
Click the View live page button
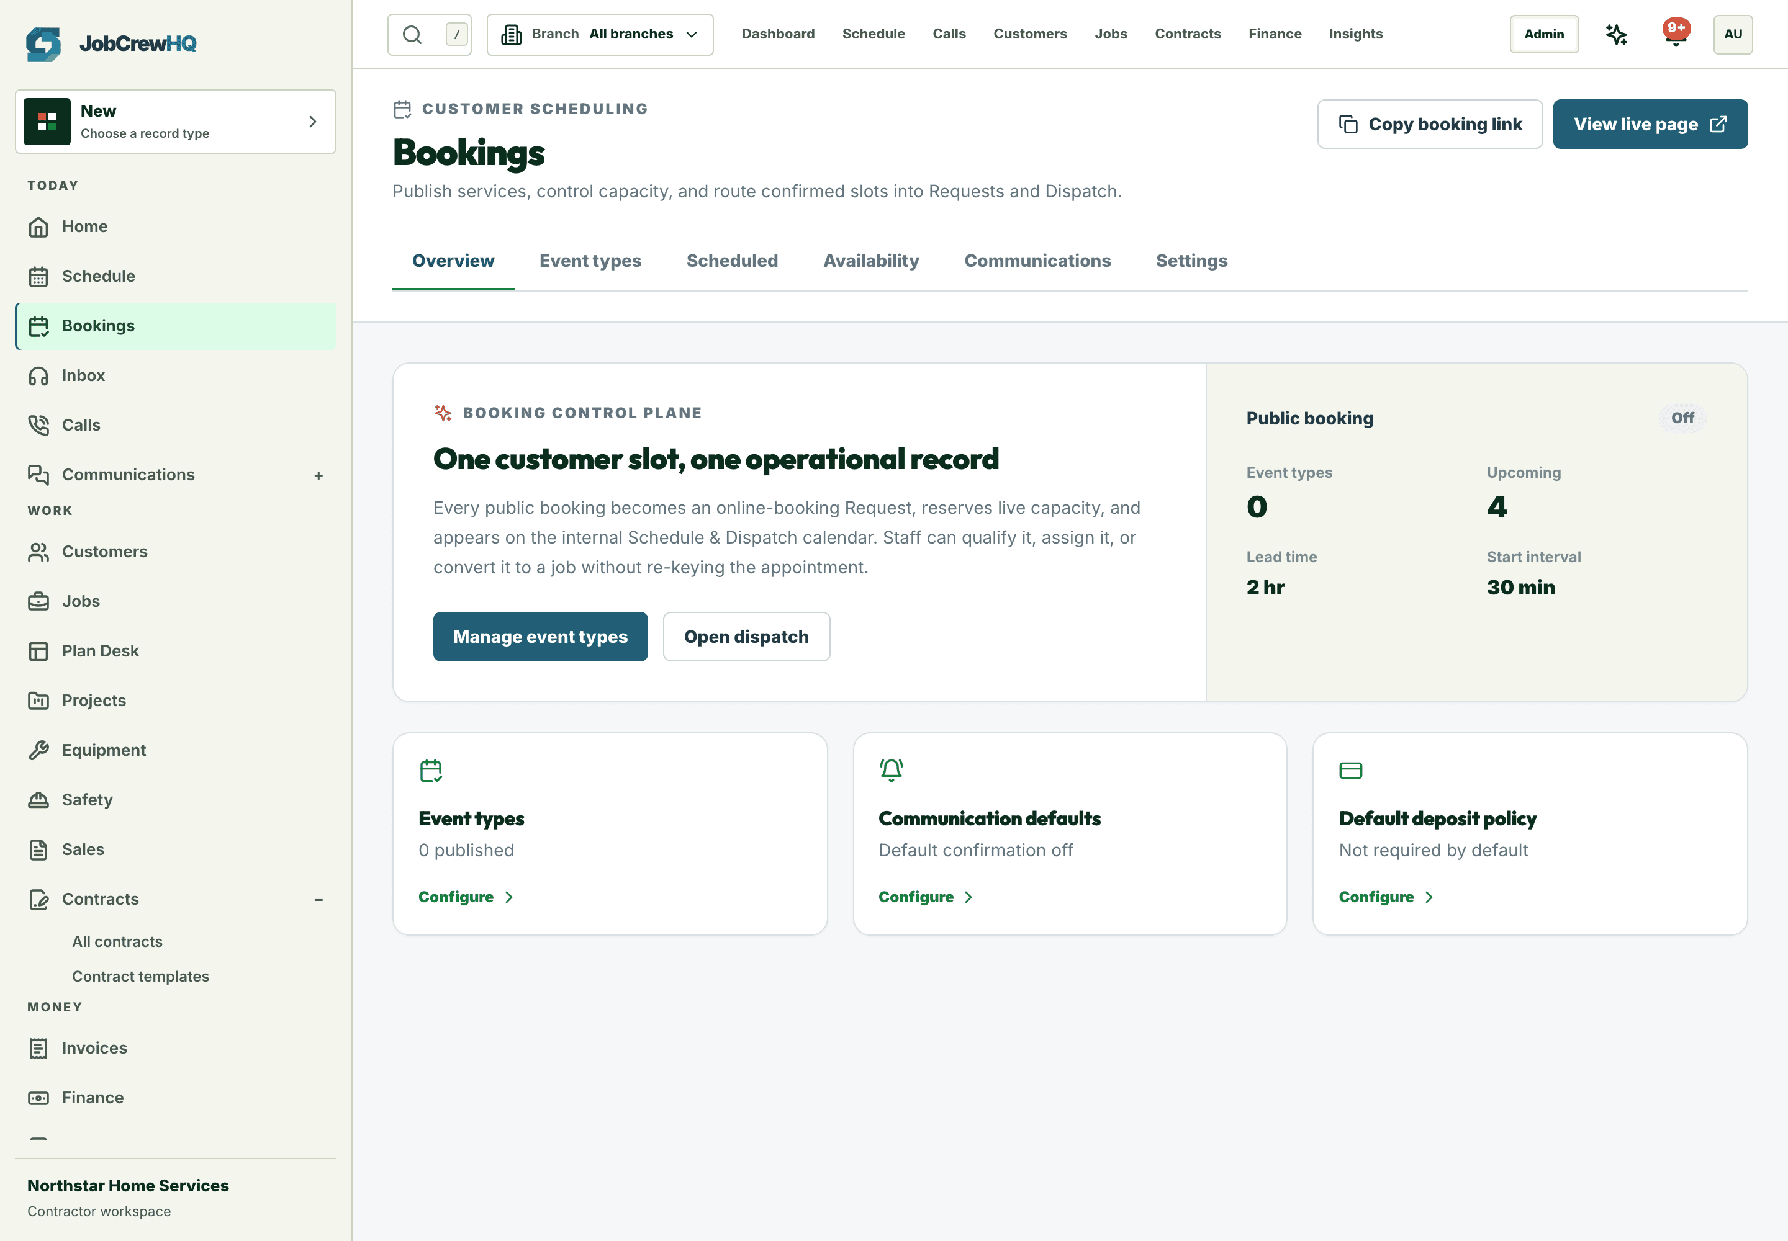[x=1650, y=125]
